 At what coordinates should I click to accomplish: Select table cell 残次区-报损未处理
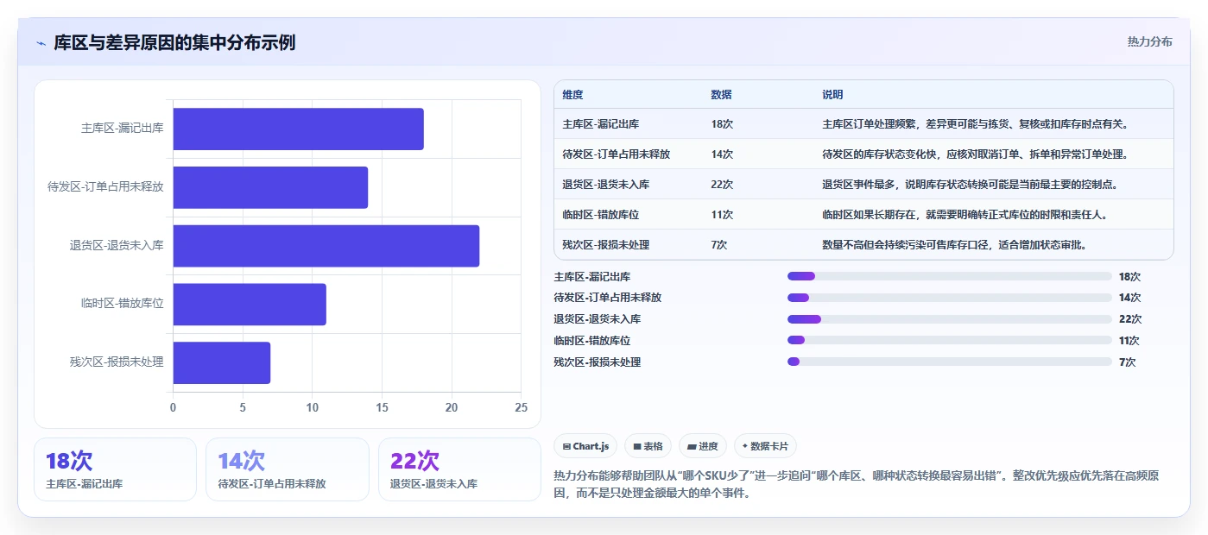coord(606,245)
